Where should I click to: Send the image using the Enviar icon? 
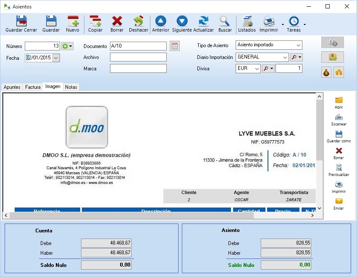339,204
